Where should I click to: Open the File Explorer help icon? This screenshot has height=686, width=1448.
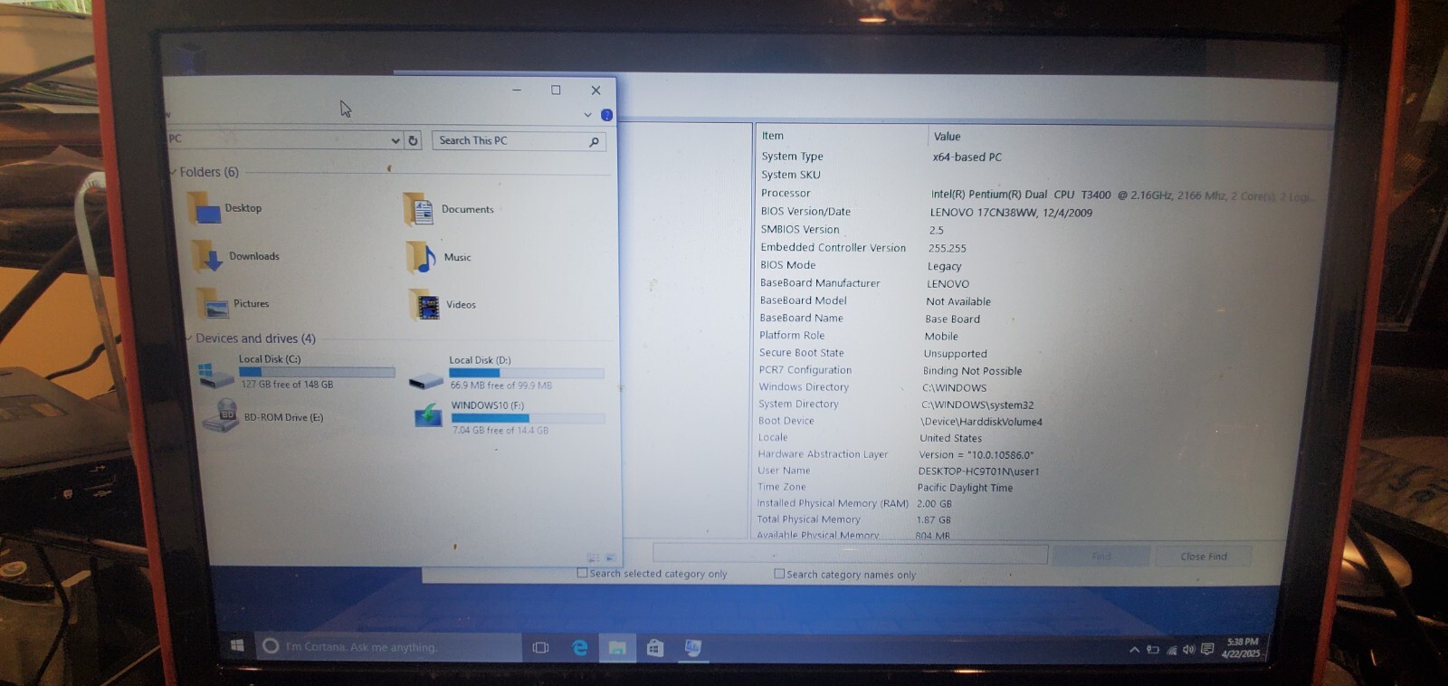606,115
